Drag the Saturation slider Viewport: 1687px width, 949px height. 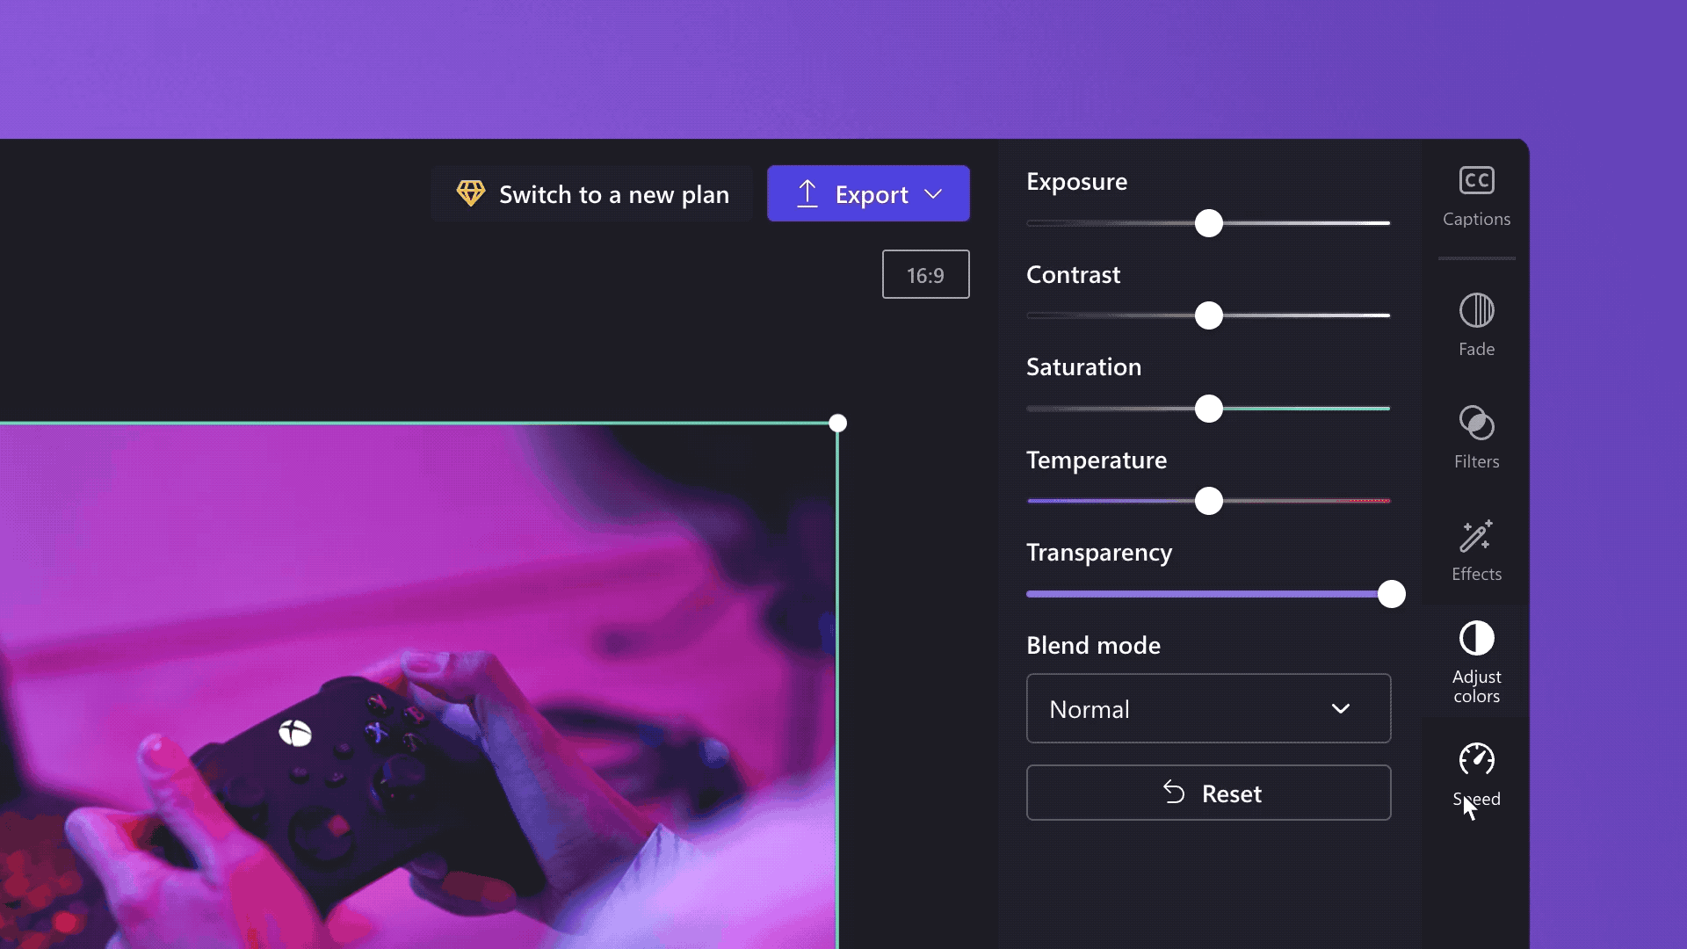point(1208,408)
